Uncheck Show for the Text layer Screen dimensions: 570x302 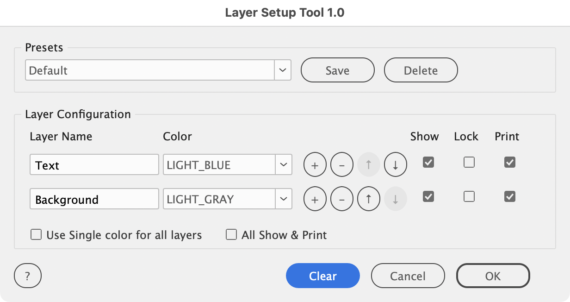click(428, 163)
